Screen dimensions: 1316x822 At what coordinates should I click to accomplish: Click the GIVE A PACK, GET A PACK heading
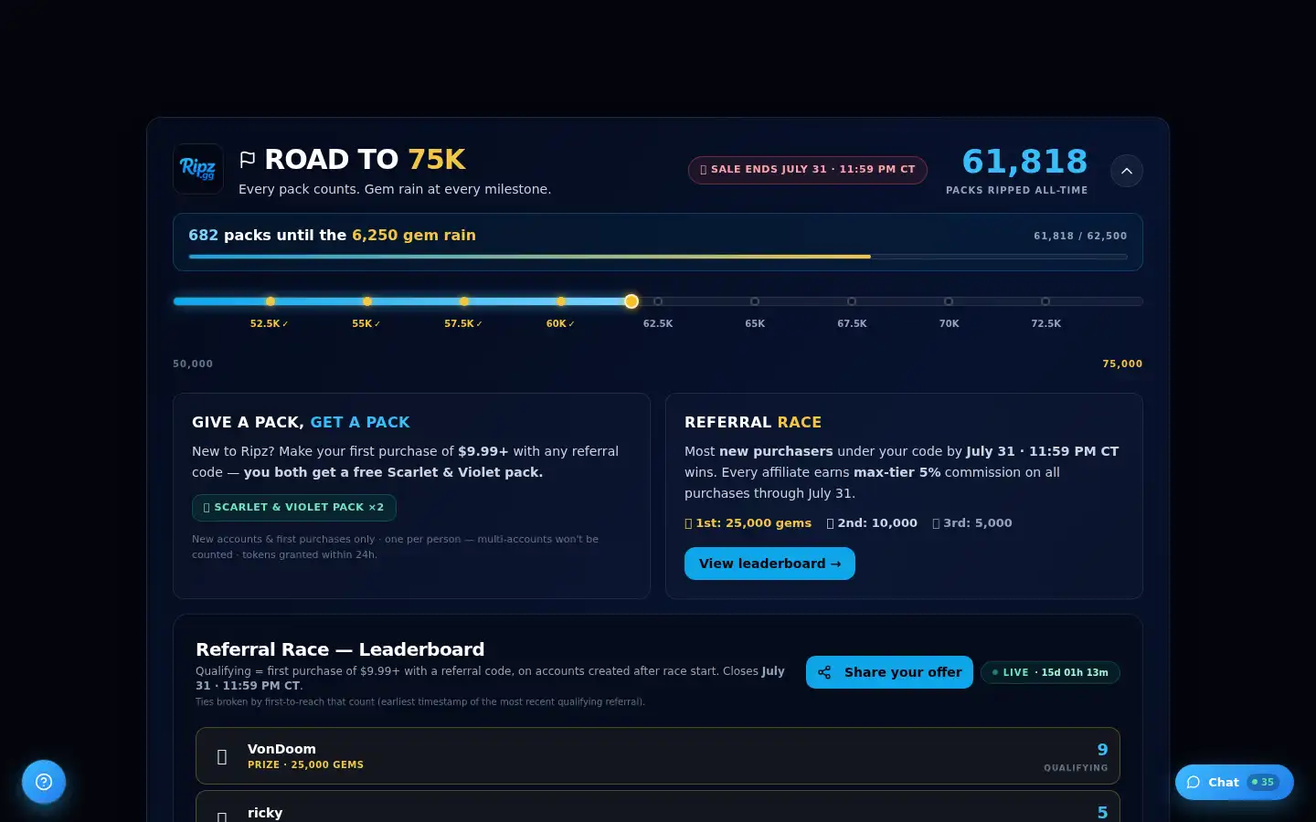click(x=301, y=422)
